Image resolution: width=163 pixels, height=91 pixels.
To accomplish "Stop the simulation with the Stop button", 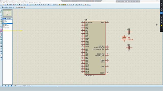I will click(x=12, y=86).
